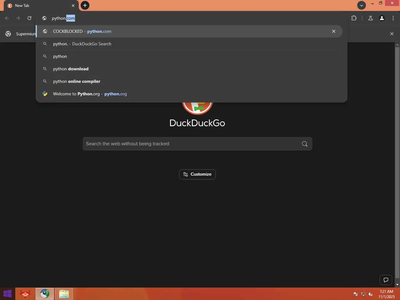Pick the 'python download' suggestion
This screenshot has height=300, width=400.
coord(189,69)
